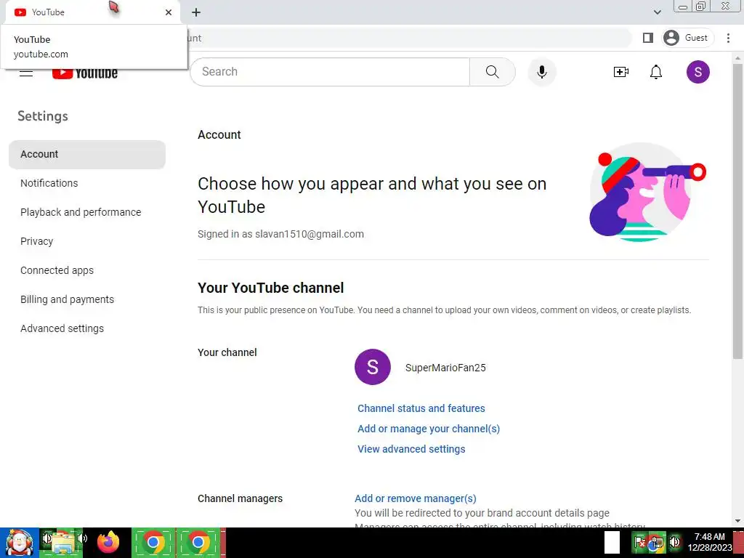Launch Firefox from the taskbar

tap(108, 542)
